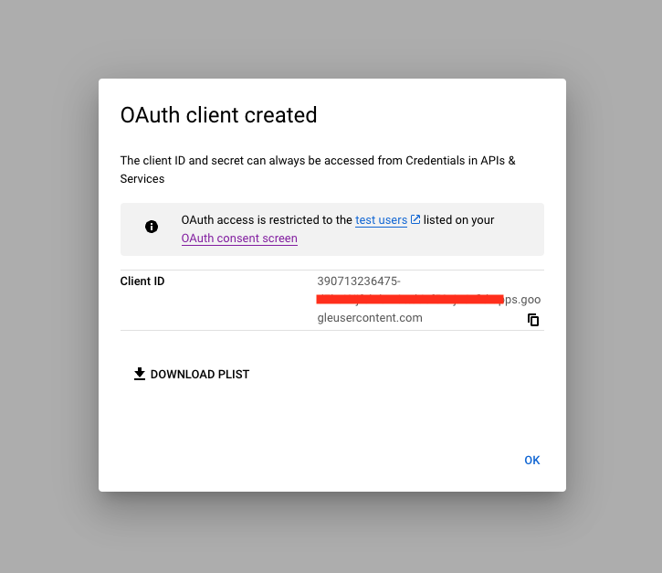Screen dimensions: 662x573
Task: Click the 390713236475- client ID number
Action: click(x=359, y=281)
